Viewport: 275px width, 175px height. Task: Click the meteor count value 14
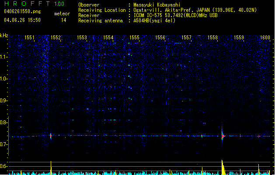(64, 20)
